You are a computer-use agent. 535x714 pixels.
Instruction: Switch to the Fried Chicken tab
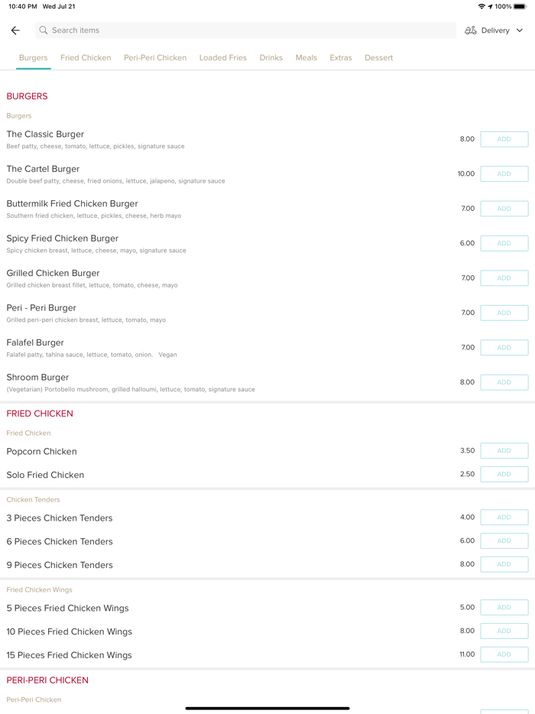(x=86, y=58)
